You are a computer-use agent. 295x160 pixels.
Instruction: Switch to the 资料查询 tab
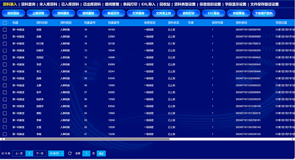tap(29, 4)
